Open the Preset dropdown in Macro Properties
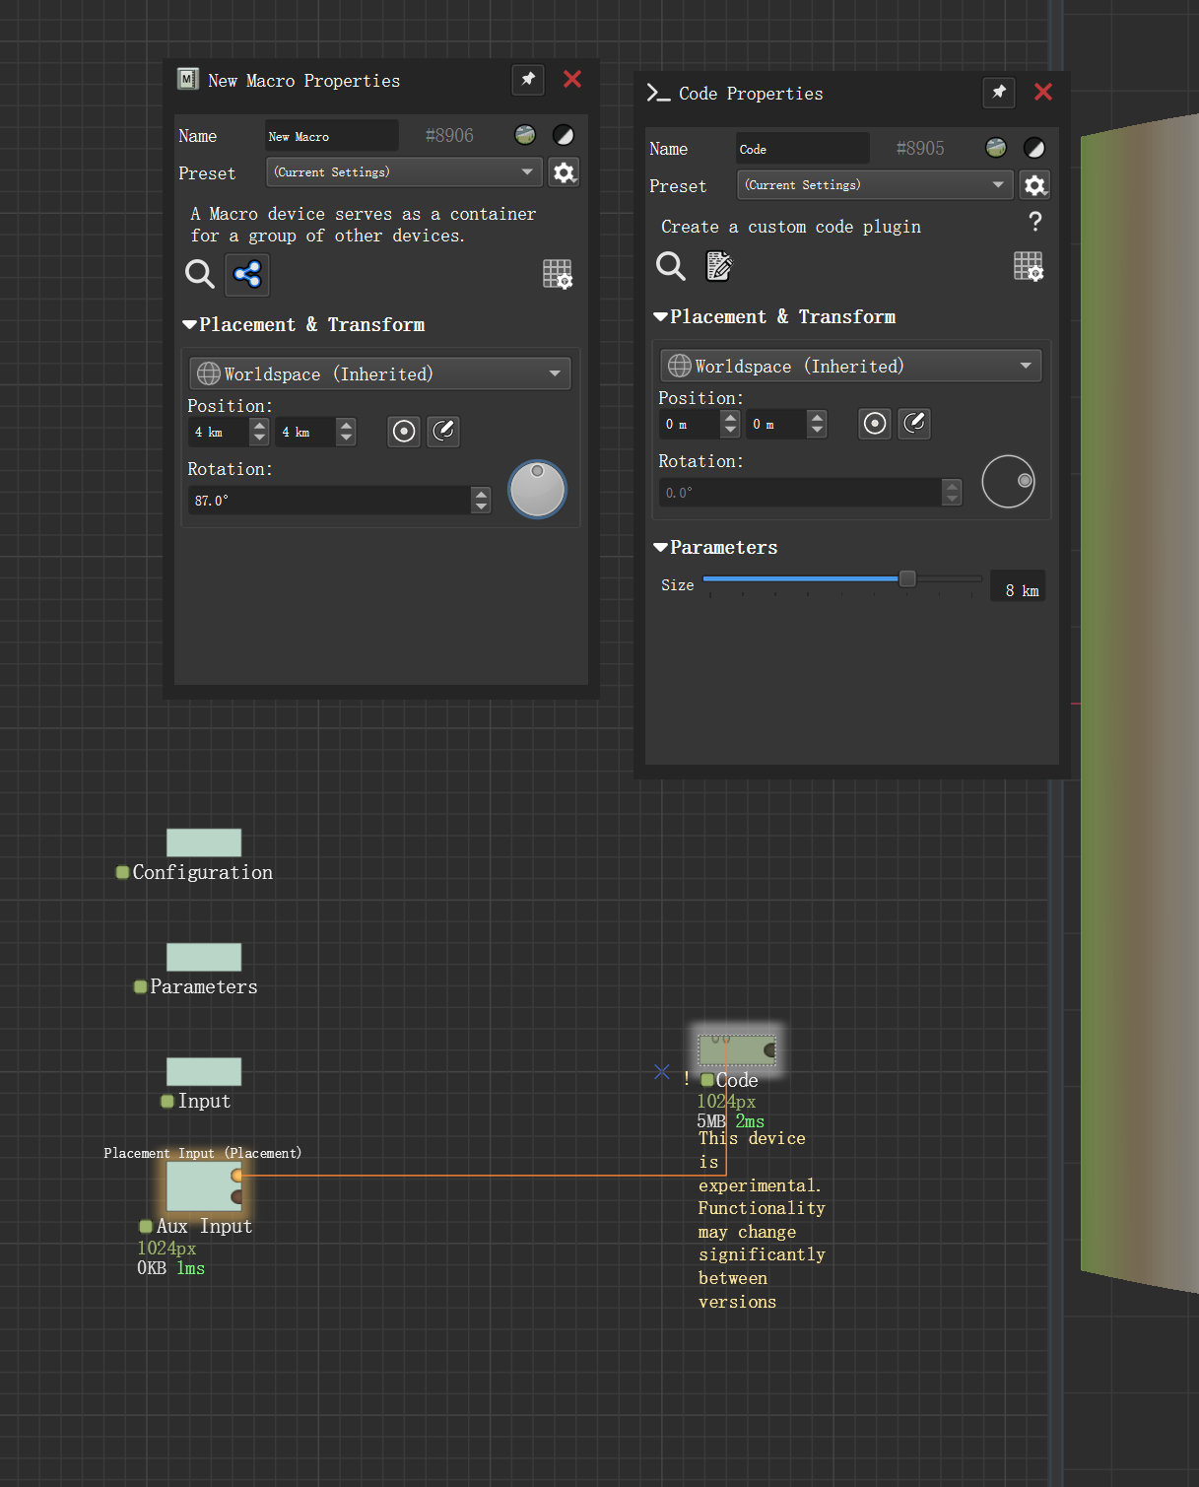 coord(404,172)
